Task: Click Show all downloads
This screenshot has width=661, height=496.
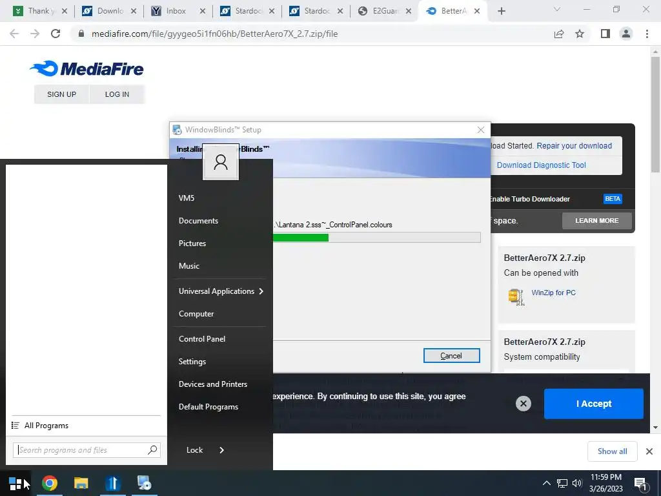Action: coord(612,451)
